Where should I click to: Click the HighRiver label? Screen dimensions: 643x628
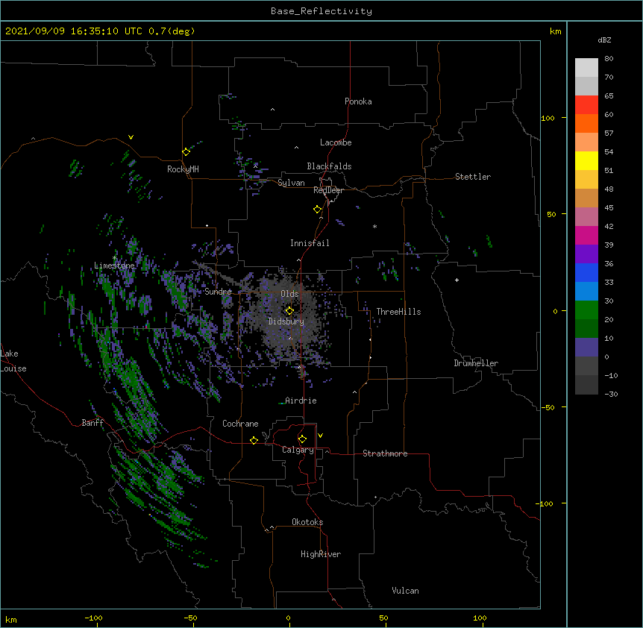(x=321, y=554)
